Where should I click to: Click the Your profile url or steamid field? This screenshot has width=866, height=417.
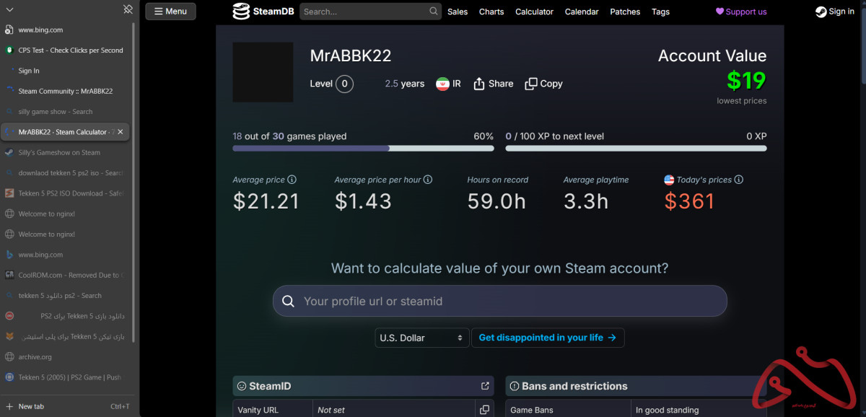(x=499, y=301)
